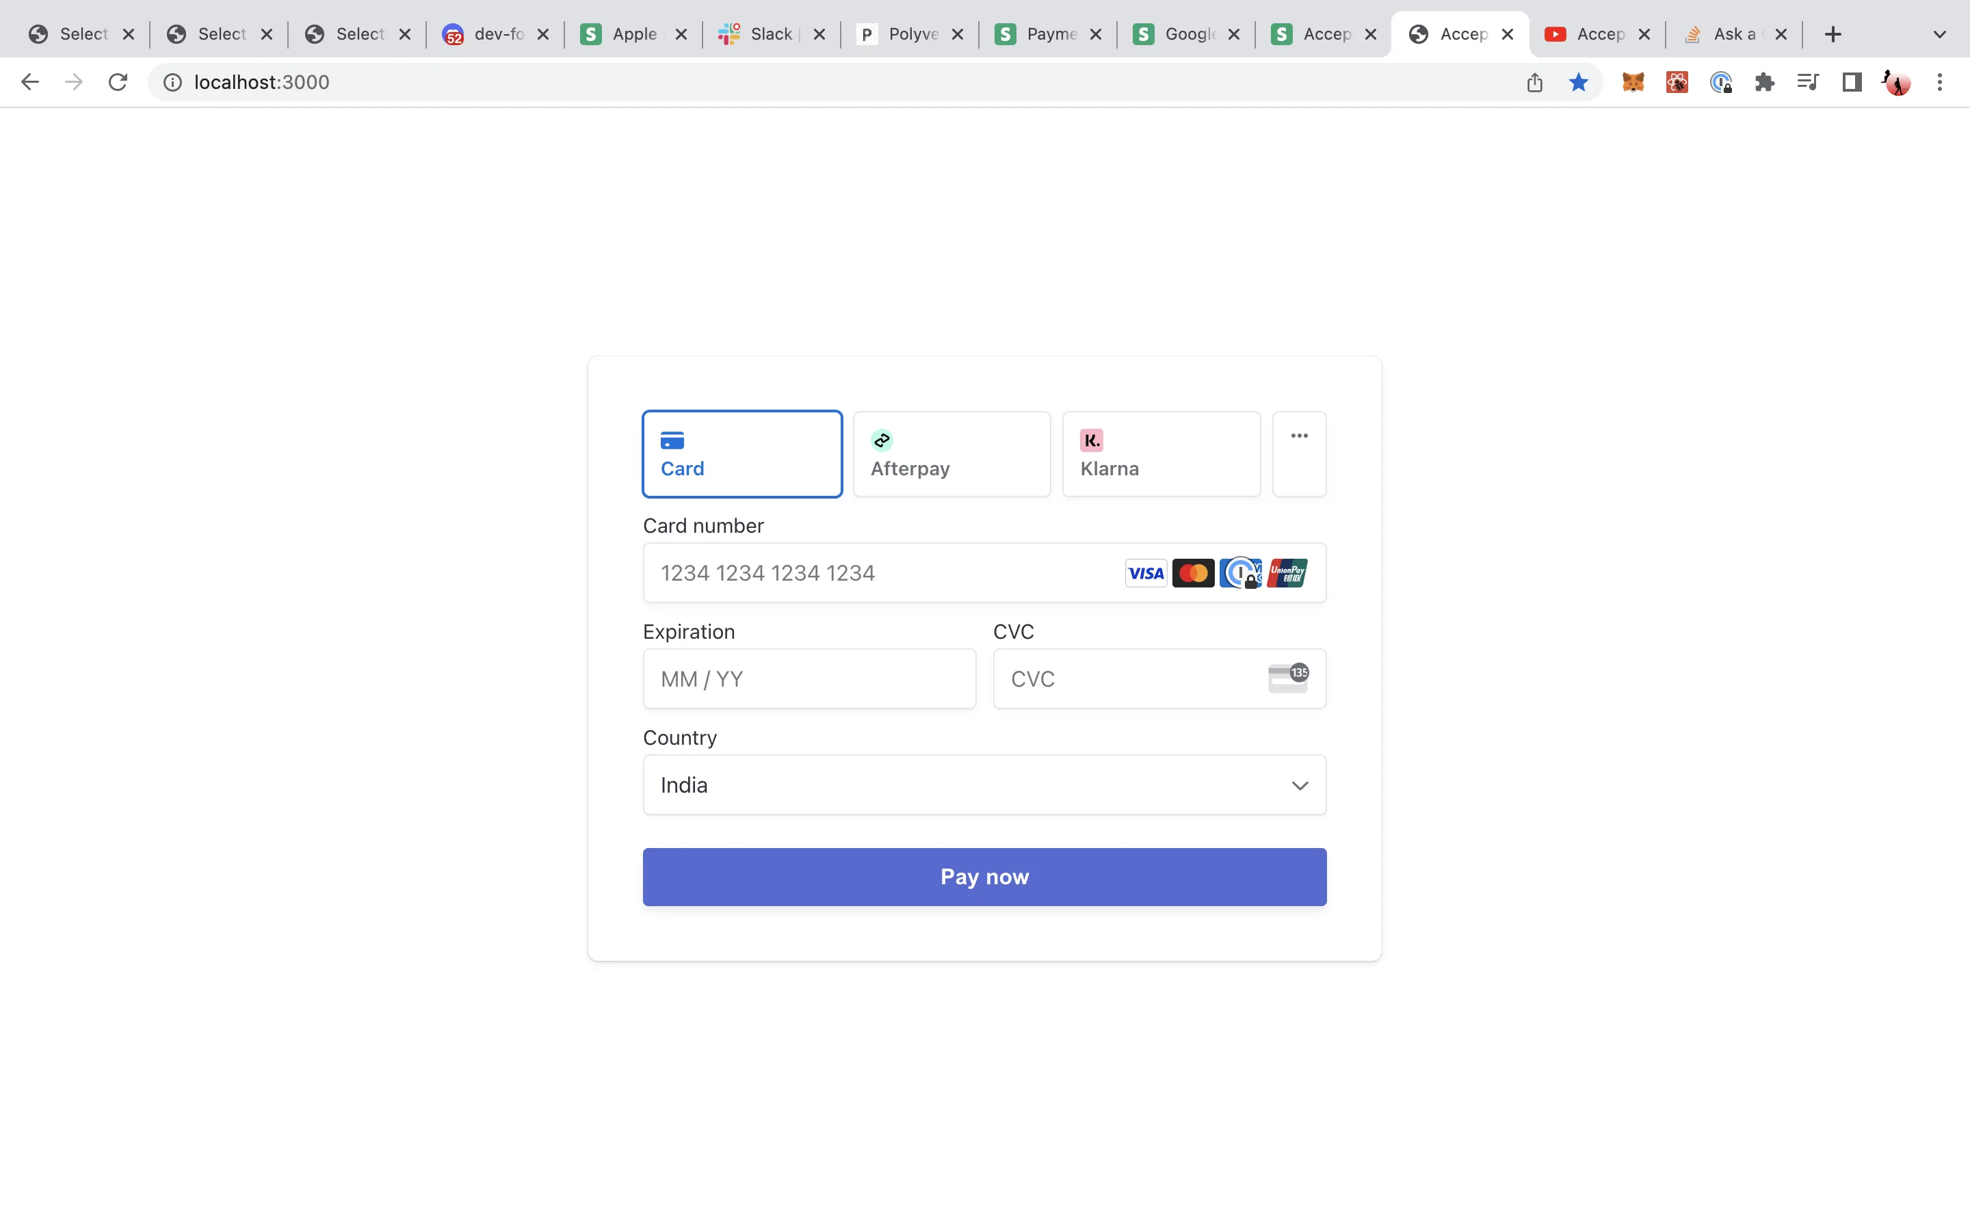
Task: Choose Afterpay payment method
Action: (951, 454)
